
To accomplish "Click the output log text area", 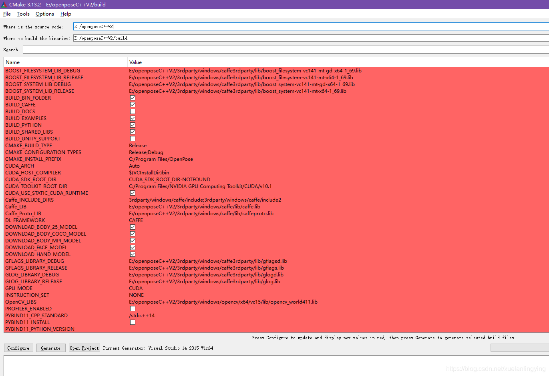I will (x=276, y=366).
